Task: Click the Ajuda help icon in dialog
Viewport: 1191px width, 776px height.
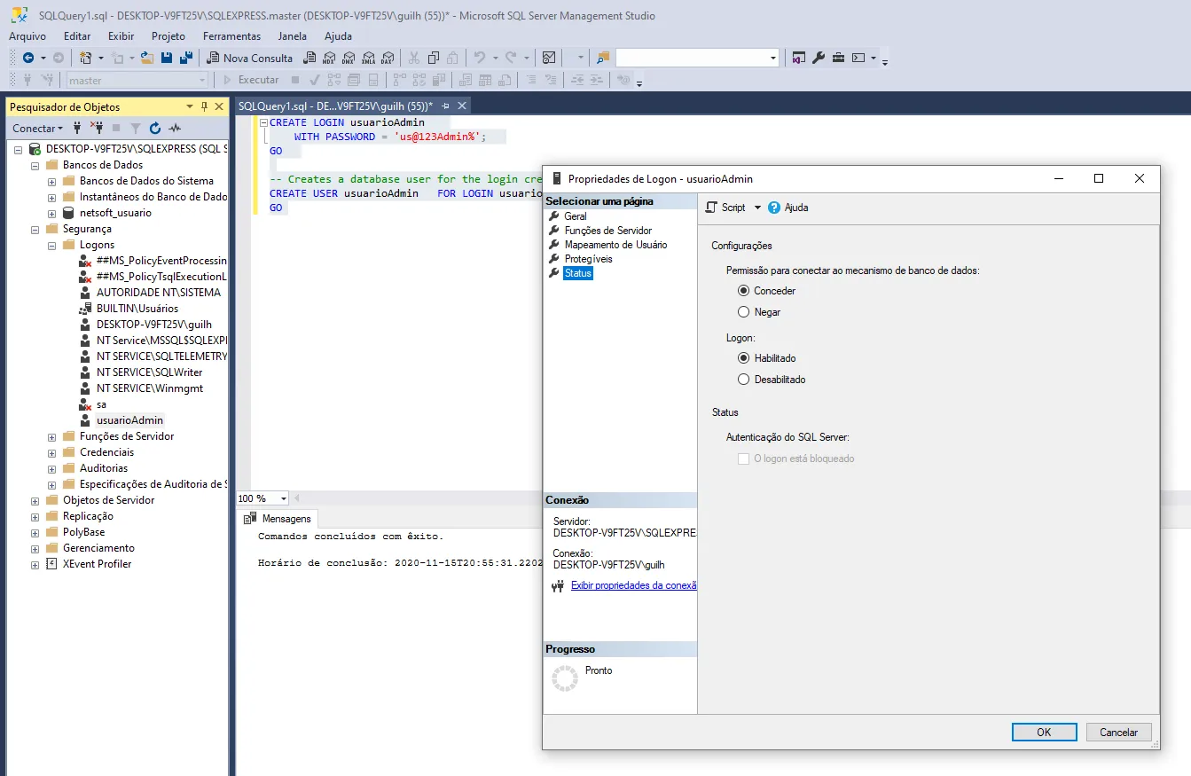Action: (x=774, y=208)
